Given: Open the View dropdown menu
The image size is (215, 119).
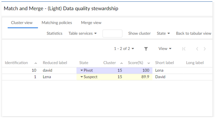Looking at the screenshot, I should click(x=165, y=49).
